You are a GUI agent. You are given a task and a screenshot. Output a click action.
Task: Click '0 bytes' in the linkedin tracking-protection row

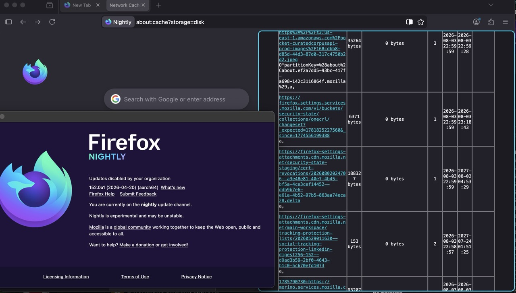[394, 244]
